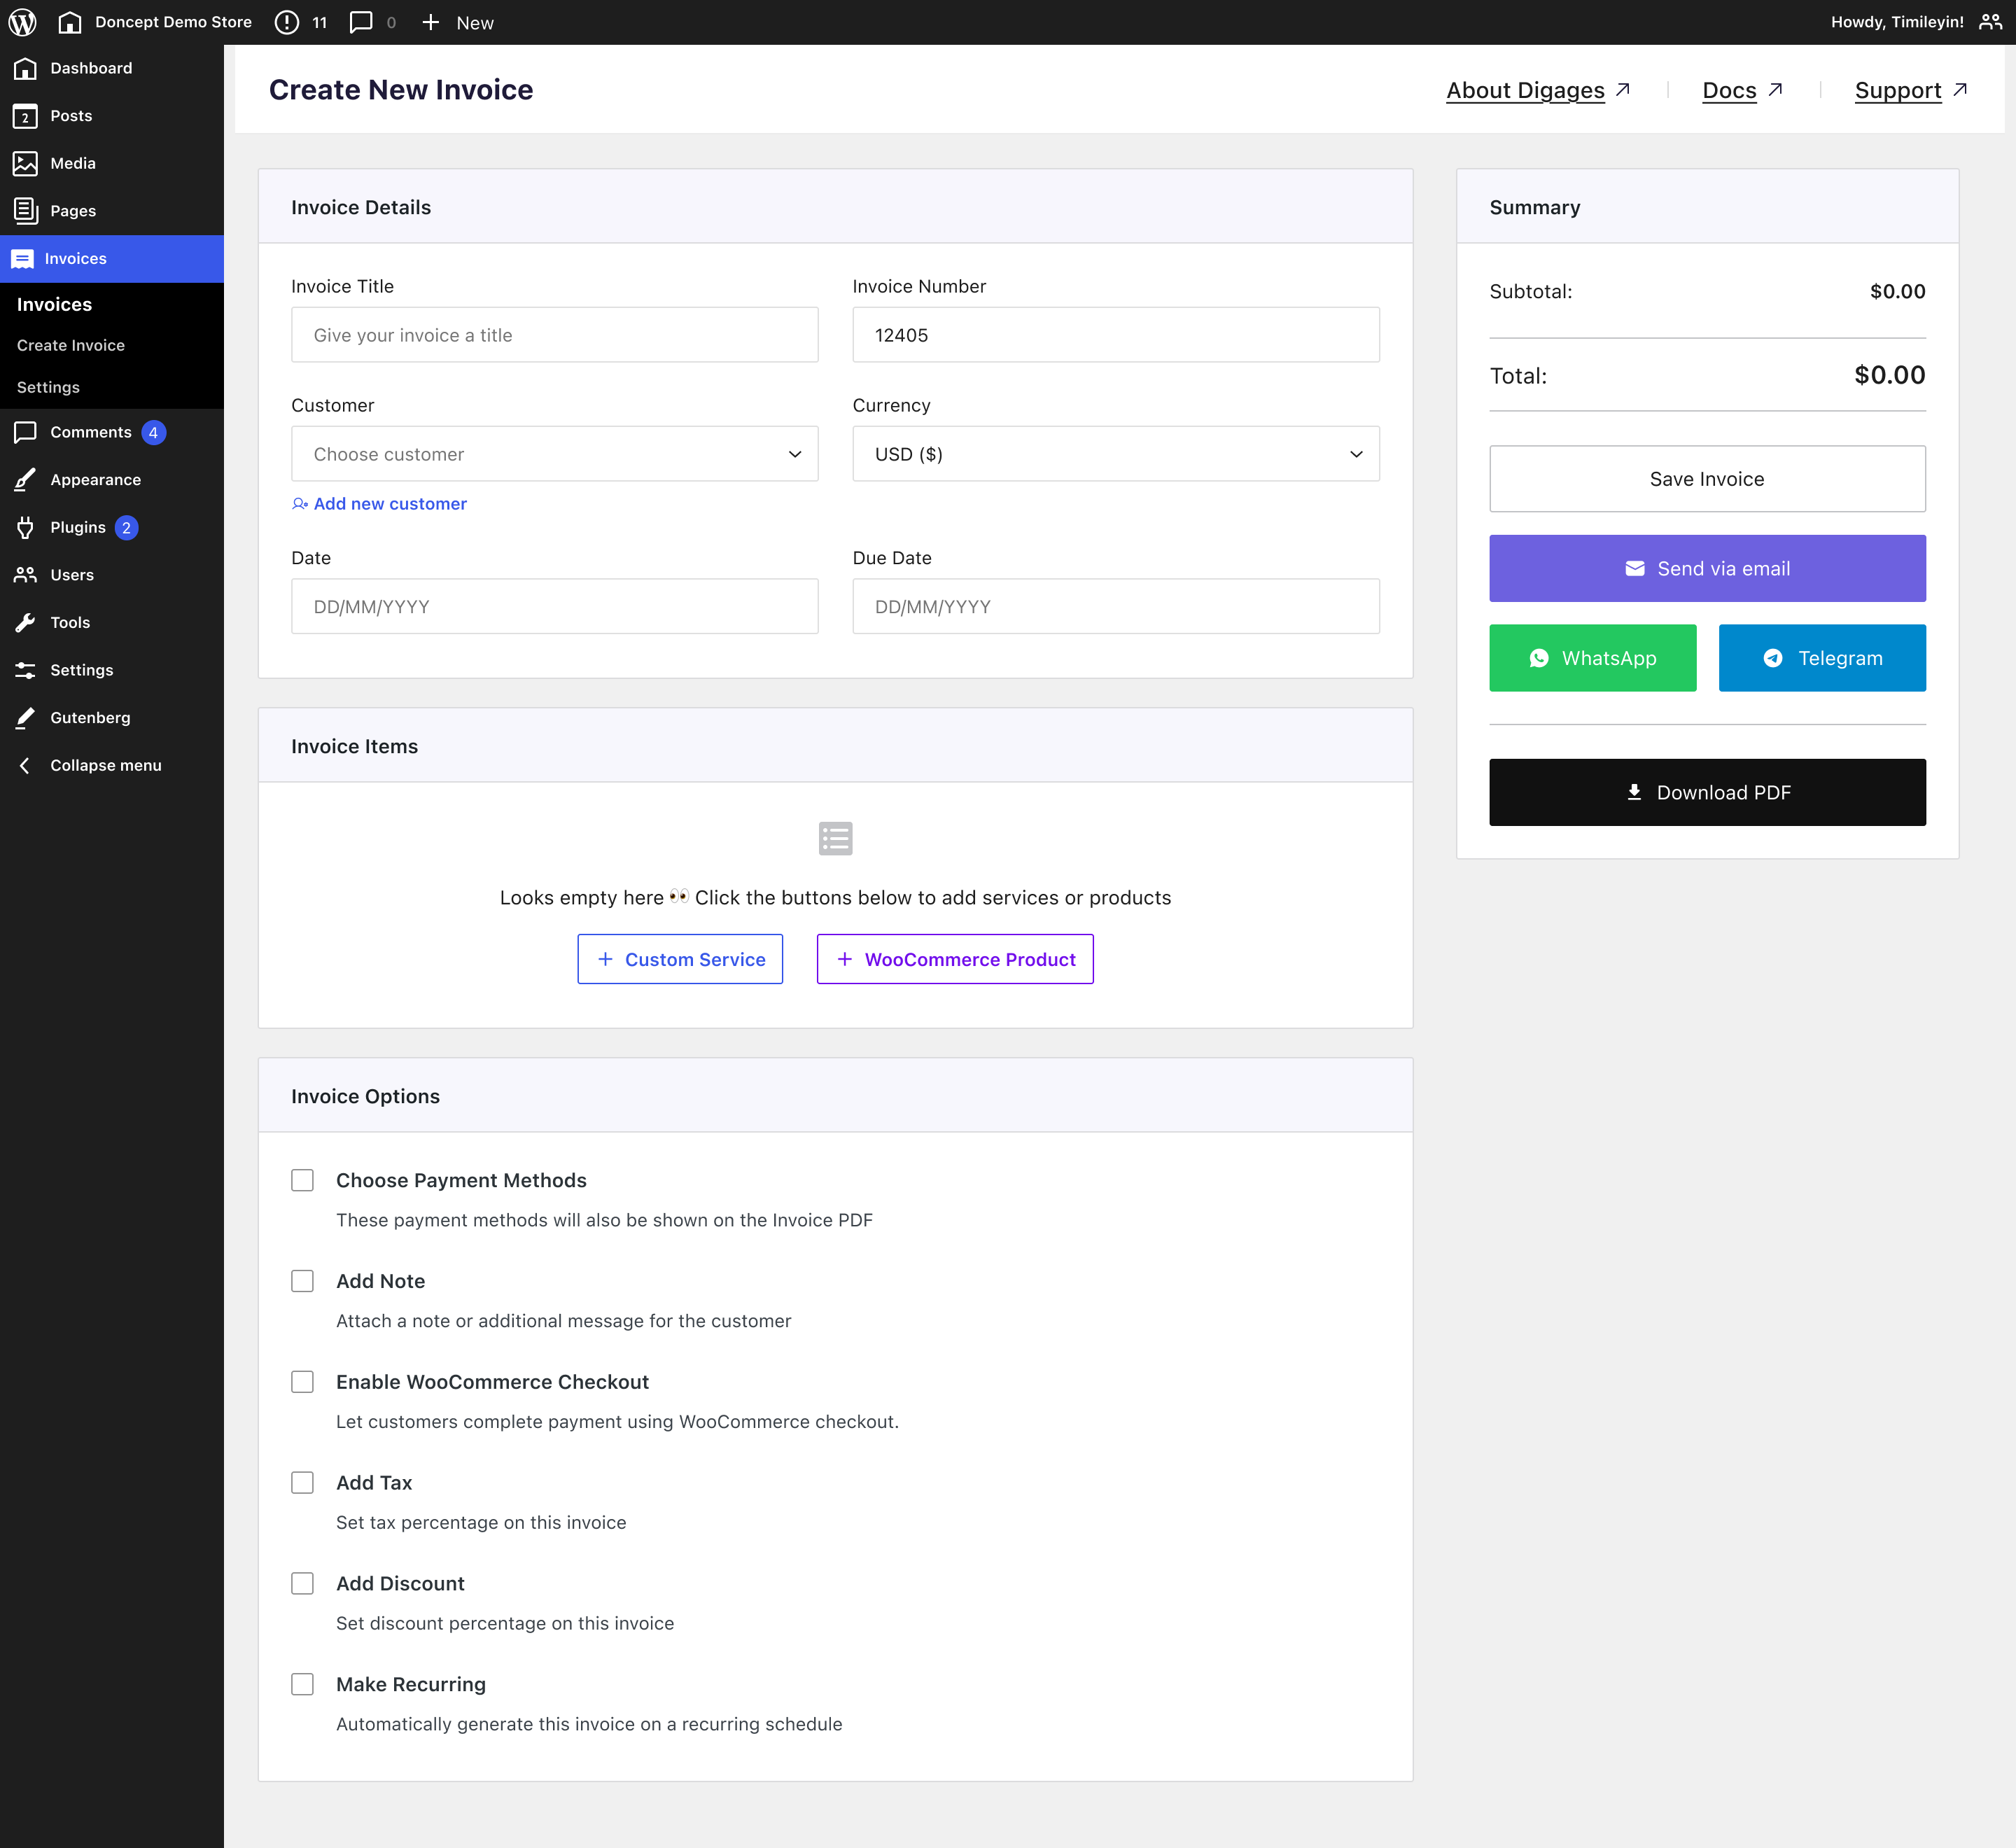
Task: Click the Plugins plug icon
Action: (25, 527)
